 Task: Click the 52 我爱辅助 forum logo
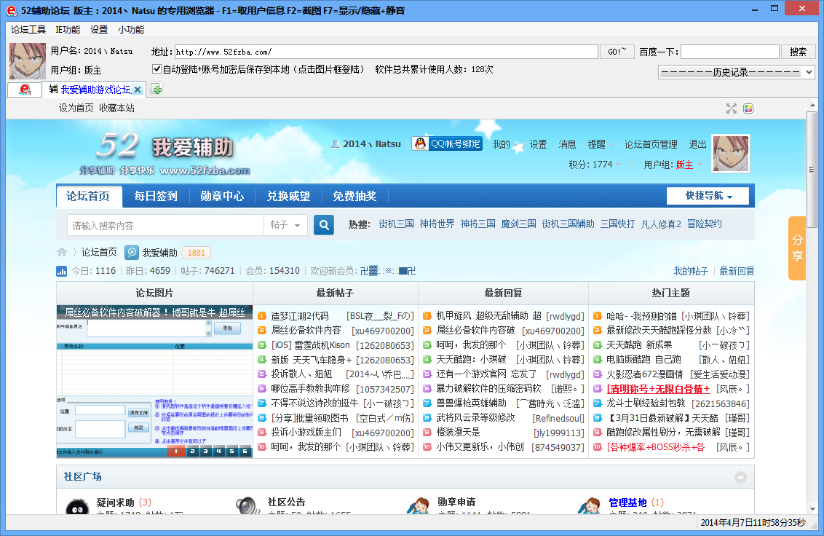(165, 152)
